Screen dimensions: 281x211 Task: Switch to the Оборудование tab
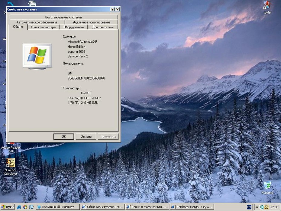pyautogui.click(x=74, y=27)
